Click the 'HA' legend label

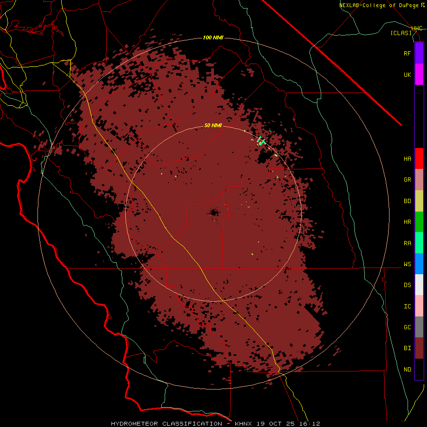tap(407, 158)
